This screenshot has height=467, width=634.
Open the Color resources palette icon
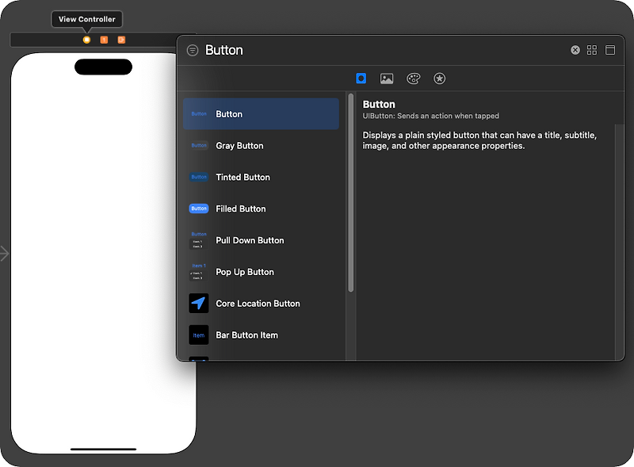coord(413,78)
